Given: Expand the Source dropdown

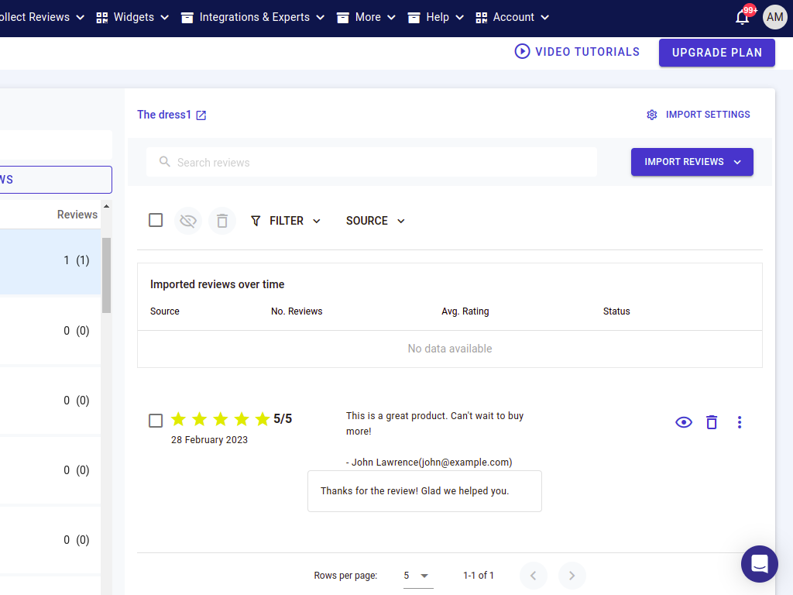Looking at the screenshot, I should pyautogui.click(x=376, y=221).
